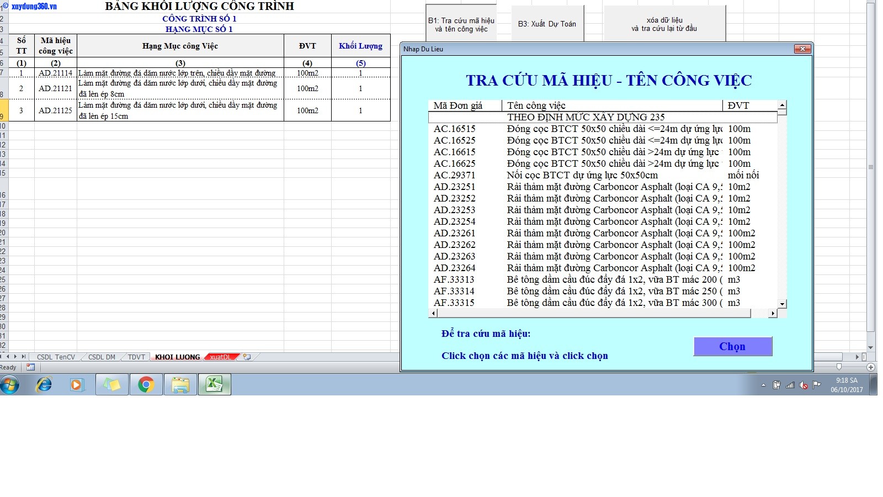The image size is (883, 497).
Task: Switch to the CSDL TenCV sheet tab
Action: (56, 357)
